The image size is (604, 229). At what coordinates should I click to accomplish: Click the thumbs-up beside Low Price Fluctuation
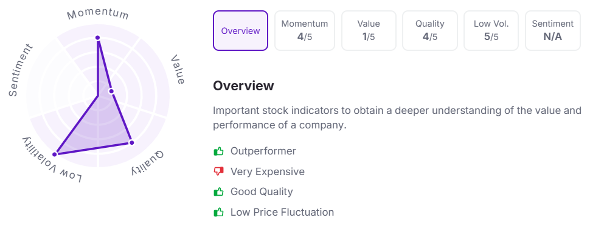point(218,212)
